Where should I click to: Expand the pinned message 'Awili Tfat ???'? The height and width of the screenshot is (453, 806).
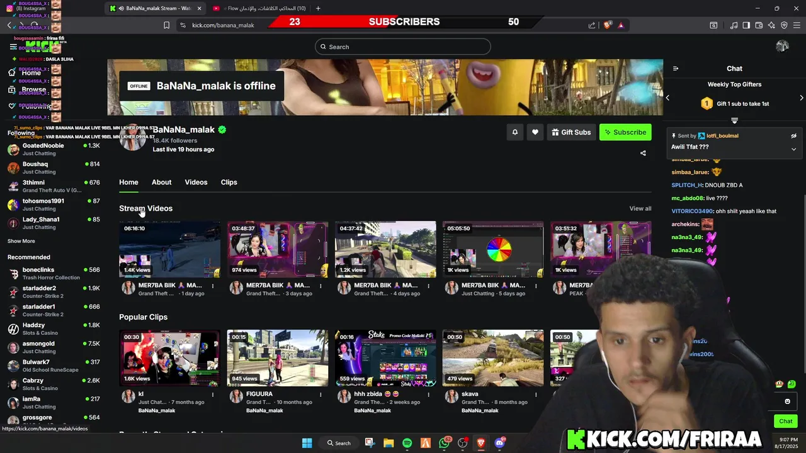[793, 149]
